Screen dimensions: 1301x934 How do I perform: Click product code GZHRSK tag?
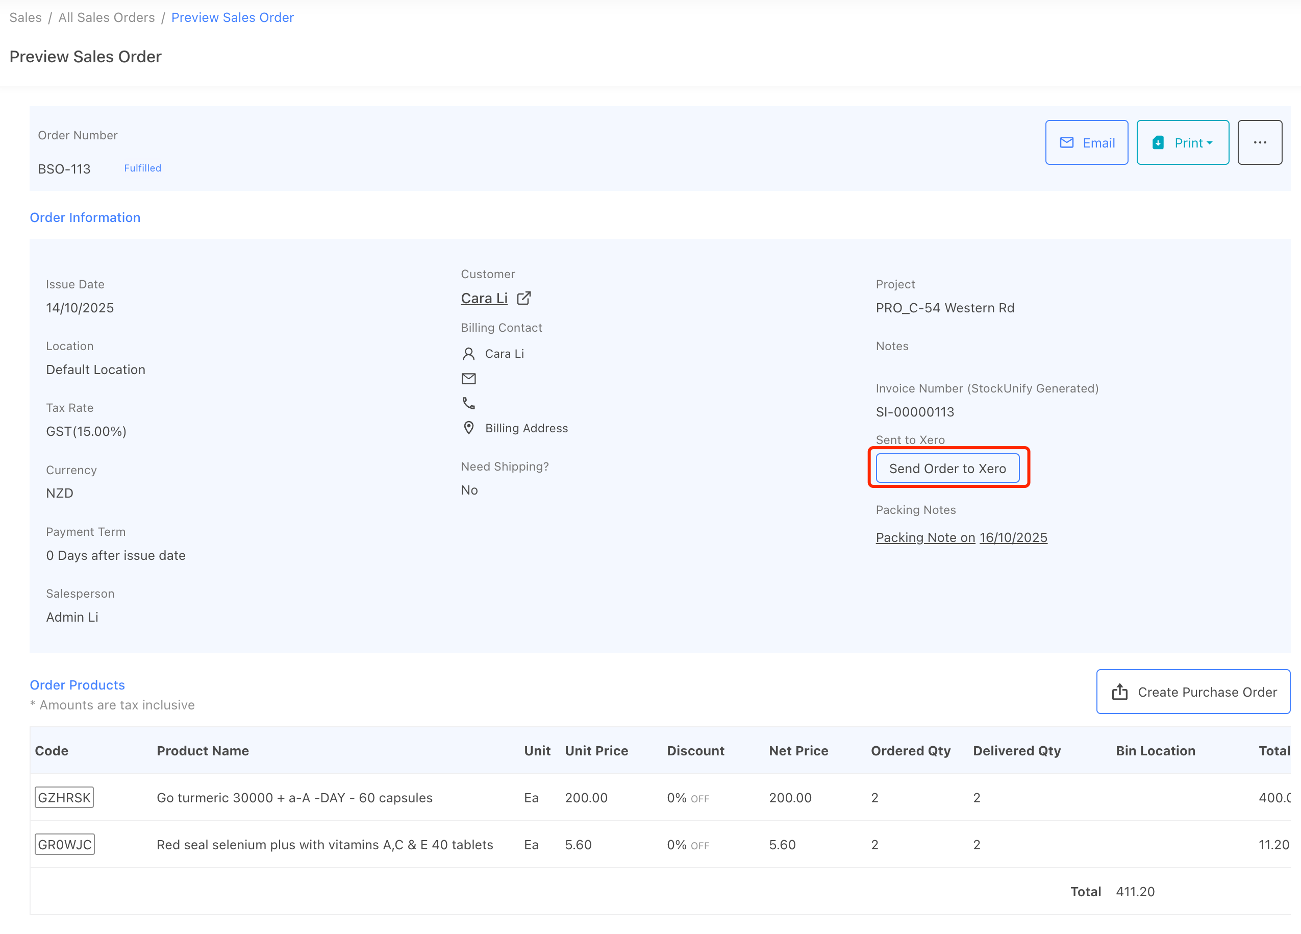(x=64, y=797)
